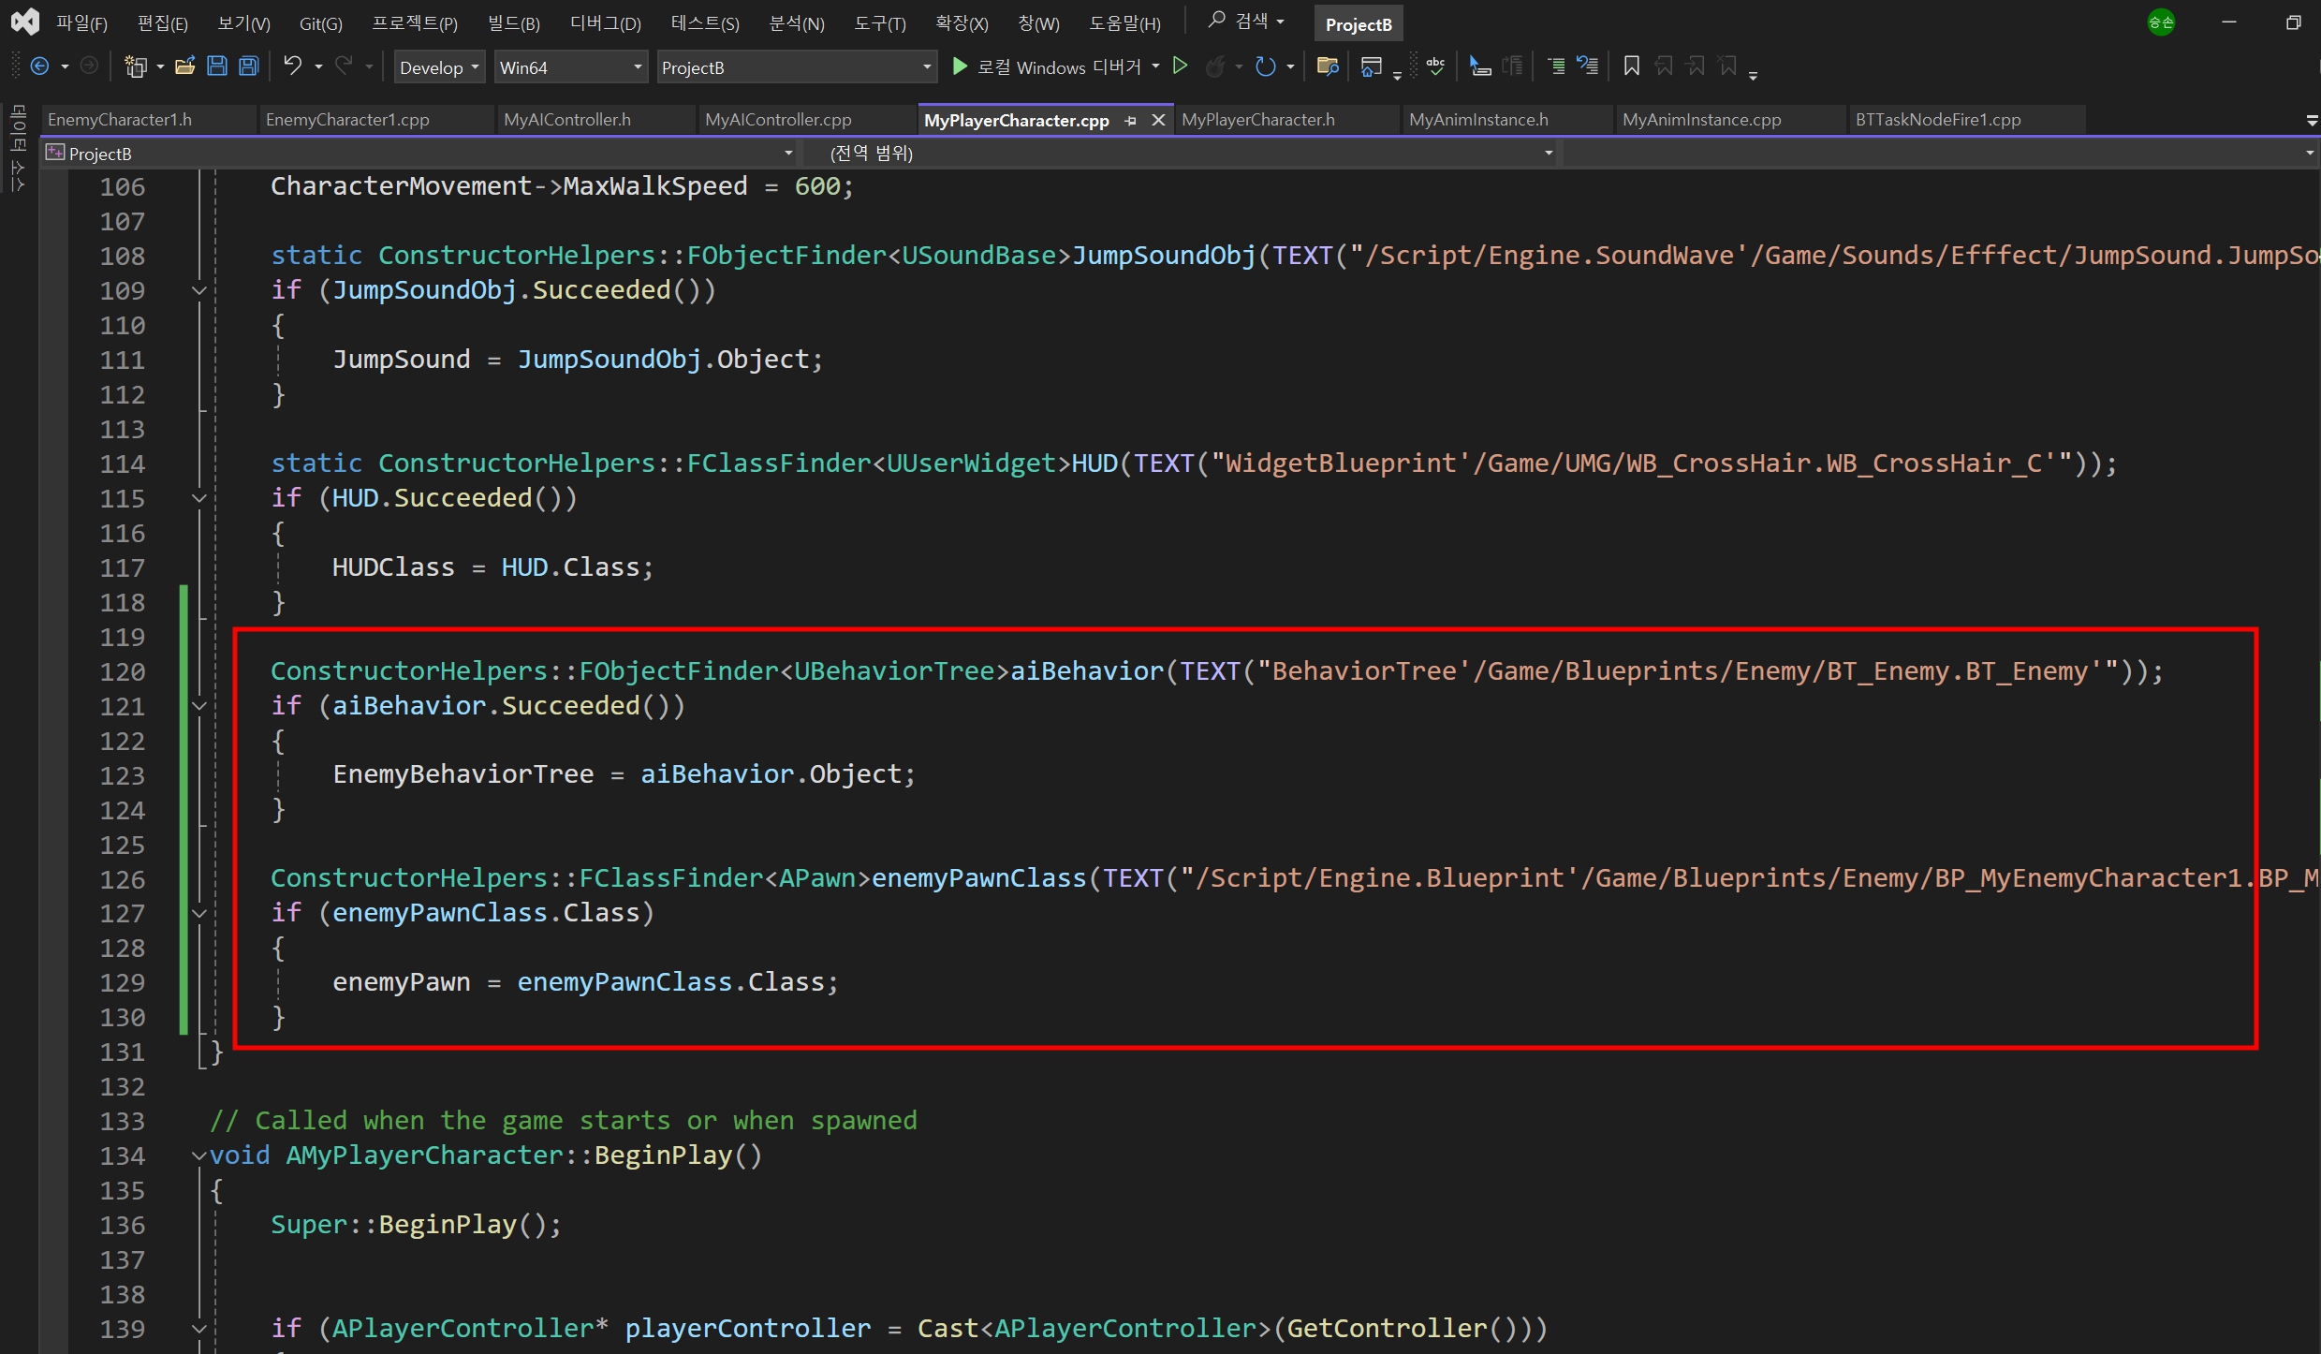The width and height of the screenshot is (2321, 1354).
Task: Click the Find in Files folder icon
Action: point(1327,66)
